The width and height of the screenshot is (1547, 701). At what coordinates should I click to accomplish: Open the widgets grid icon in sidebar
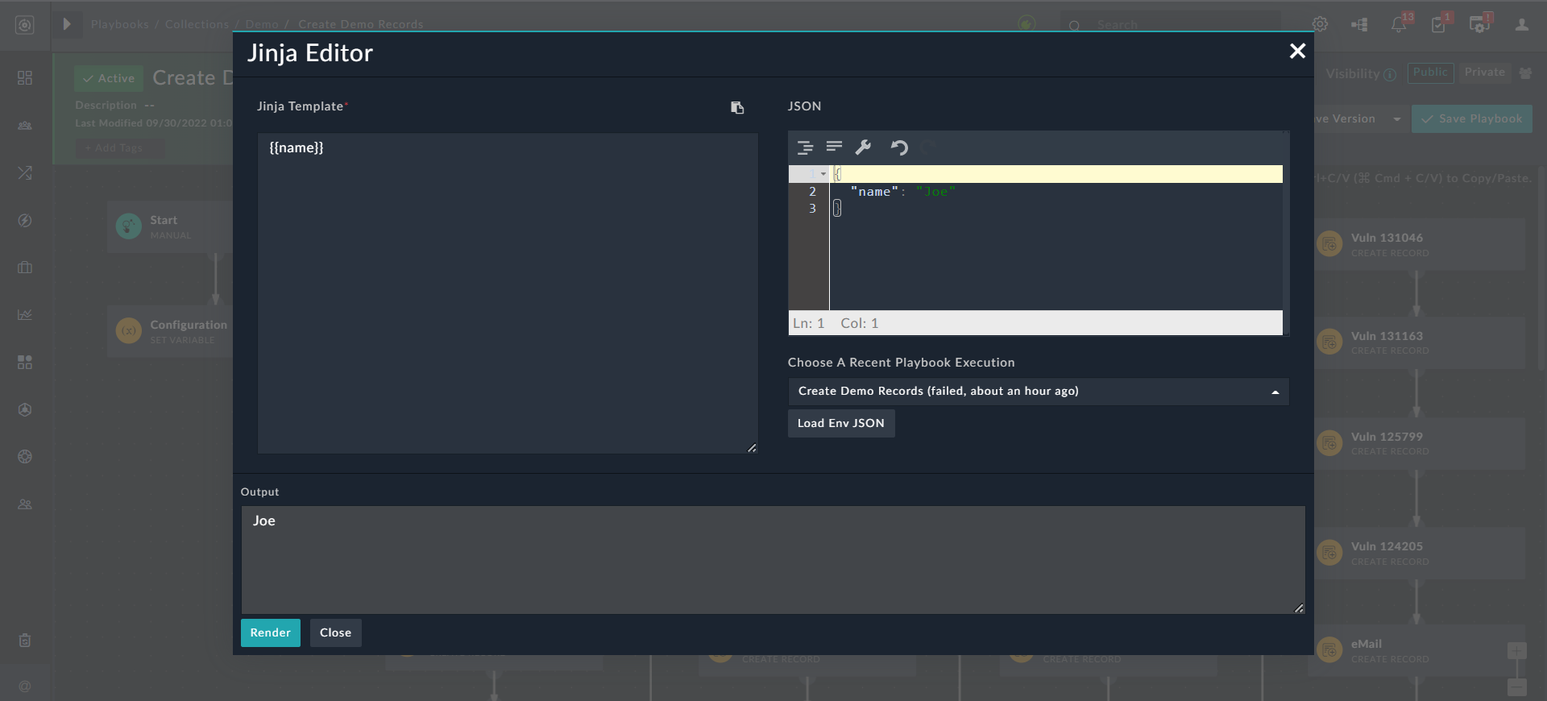click(x=25, y=362)
